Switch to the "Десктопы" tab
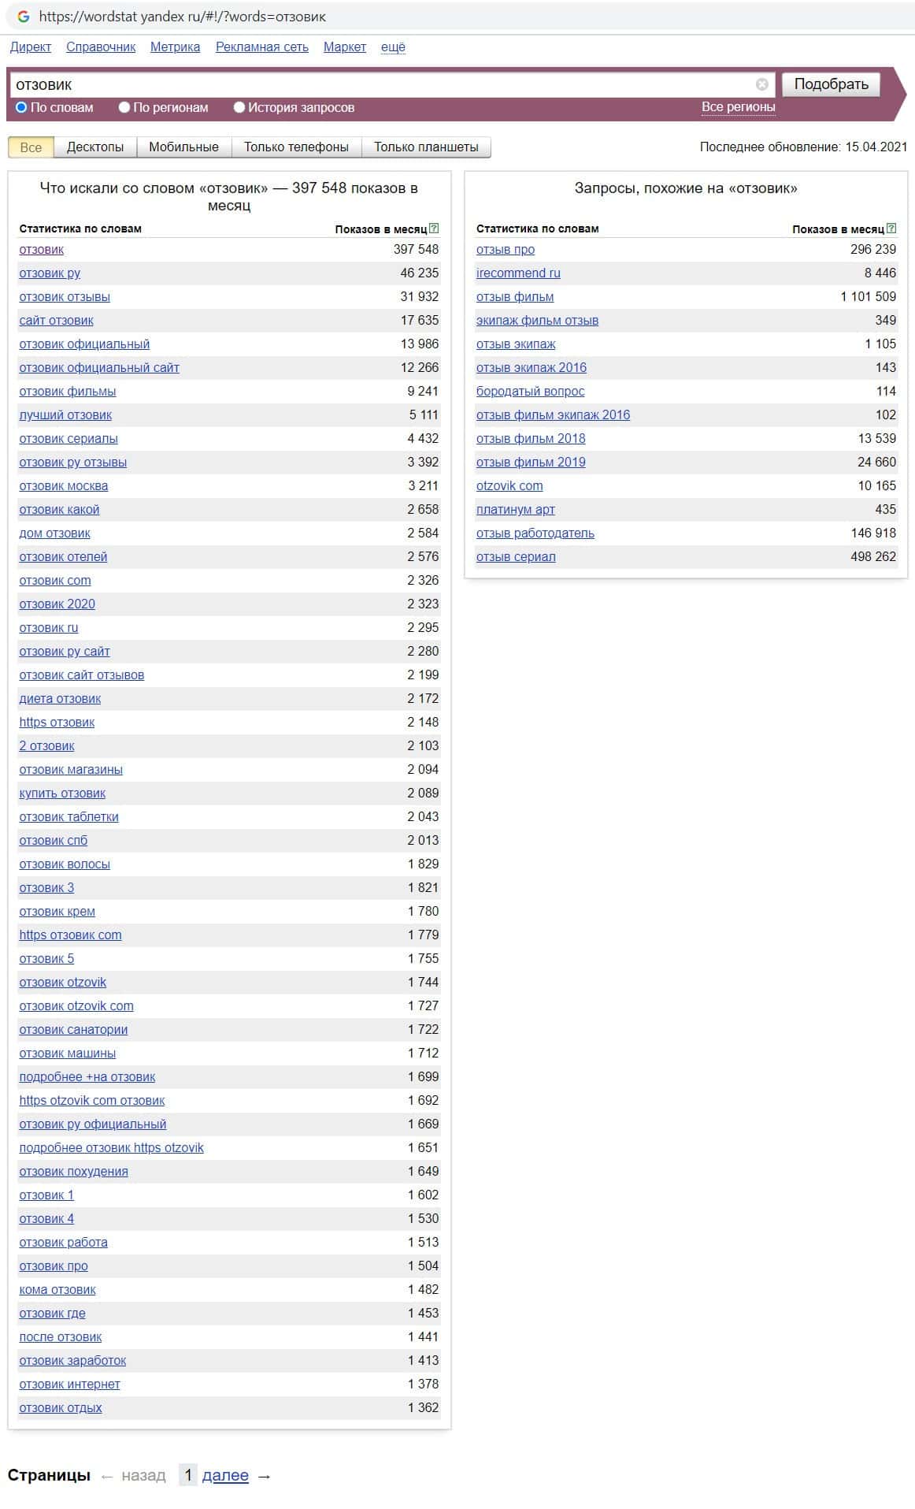The height and width of the screenshot is (1509, 915). click(95, 147)
